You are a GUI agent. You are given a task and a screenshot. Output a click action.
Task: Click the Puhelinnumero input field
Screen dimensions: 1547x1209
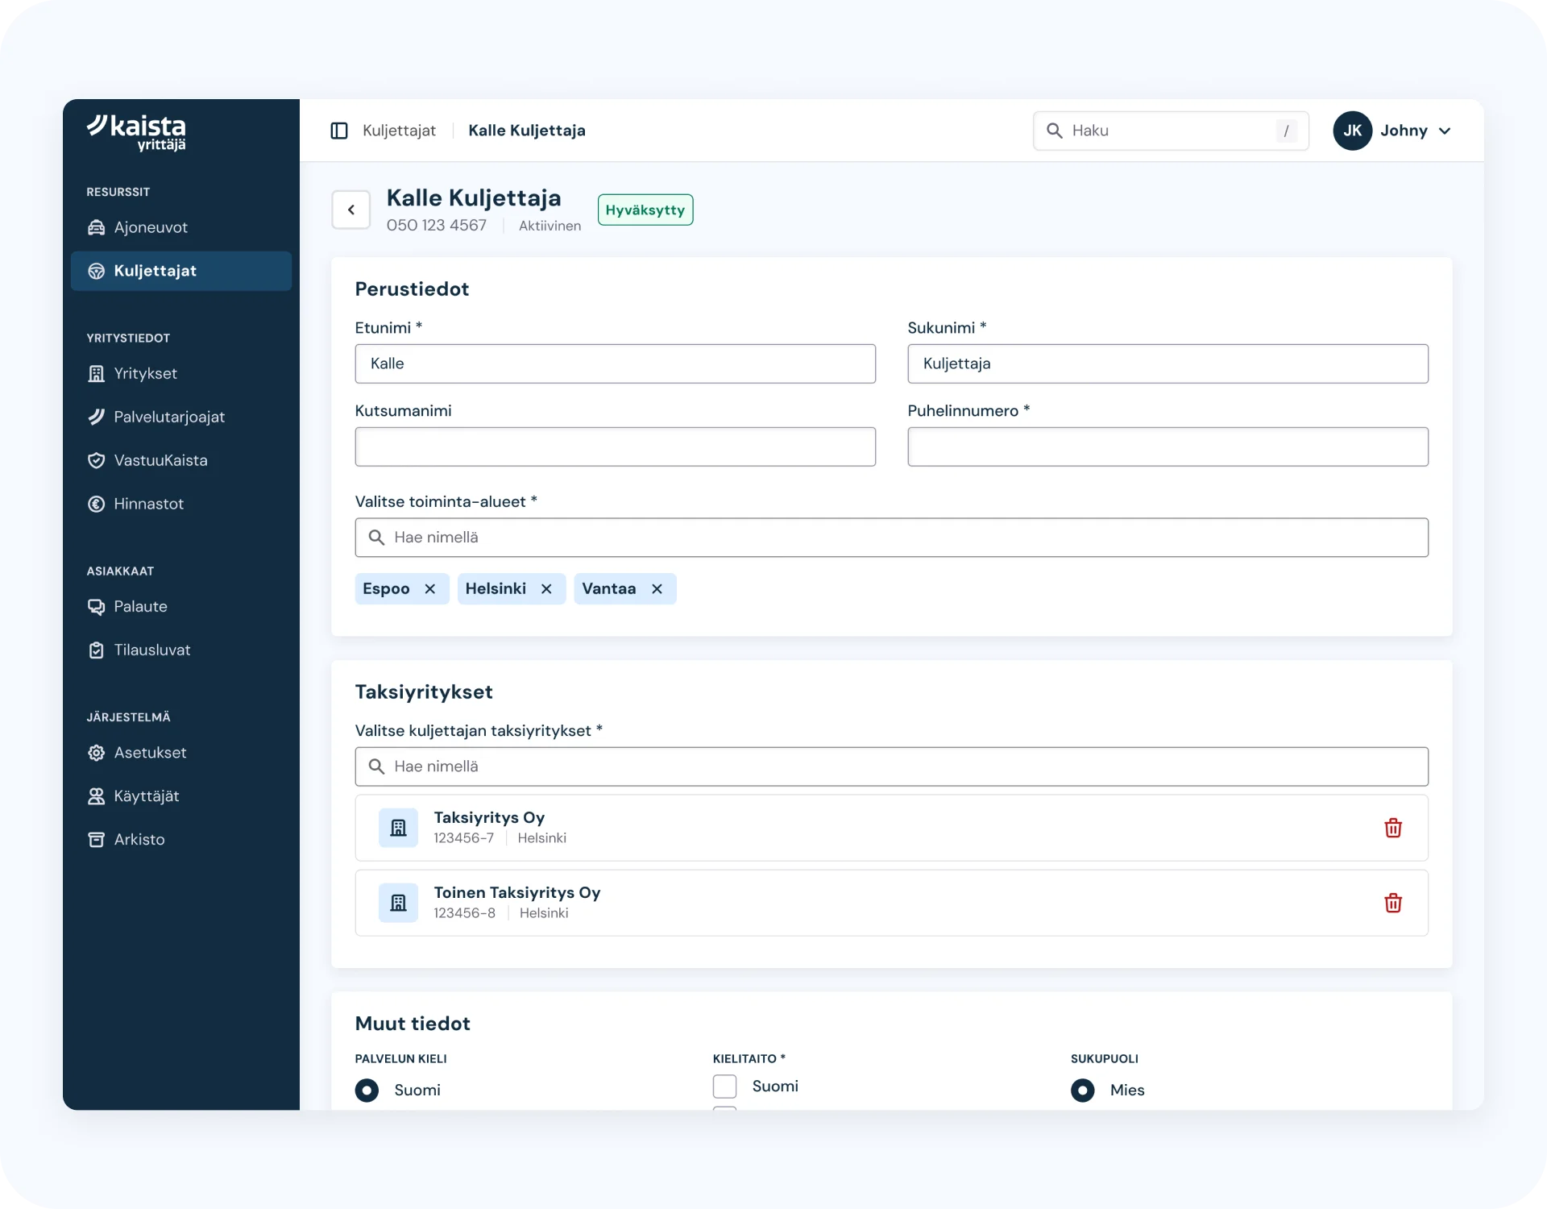pos(1168,447)
